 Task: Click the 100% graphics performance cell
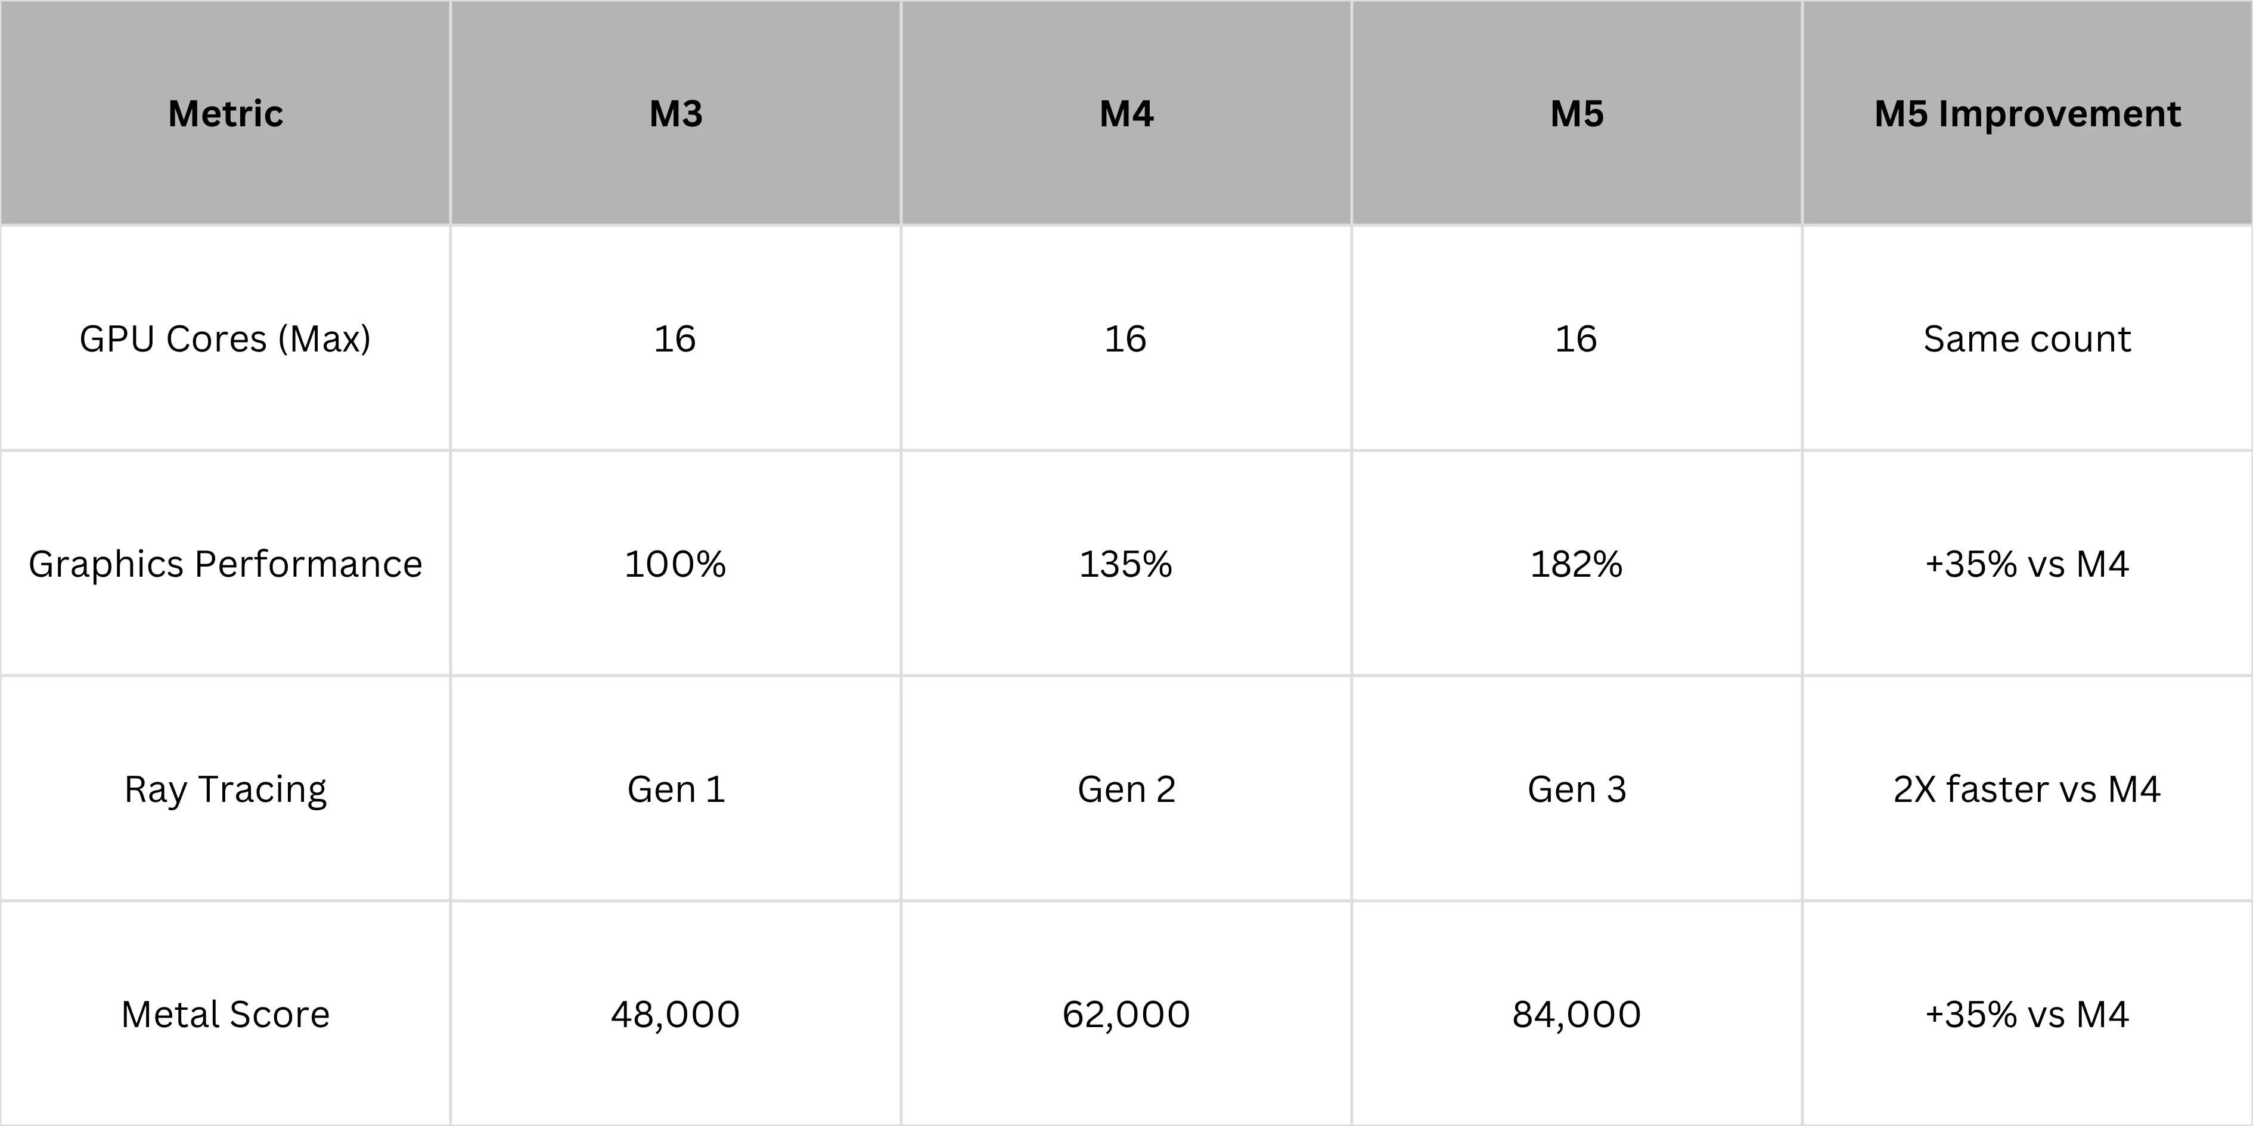coord(675,564)
